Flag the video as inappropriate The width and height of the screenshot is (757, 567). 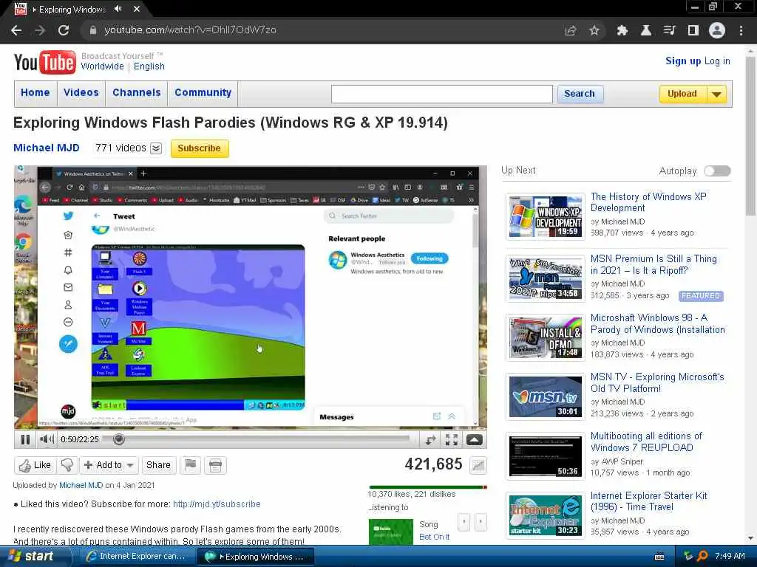[x=191, y=465]
